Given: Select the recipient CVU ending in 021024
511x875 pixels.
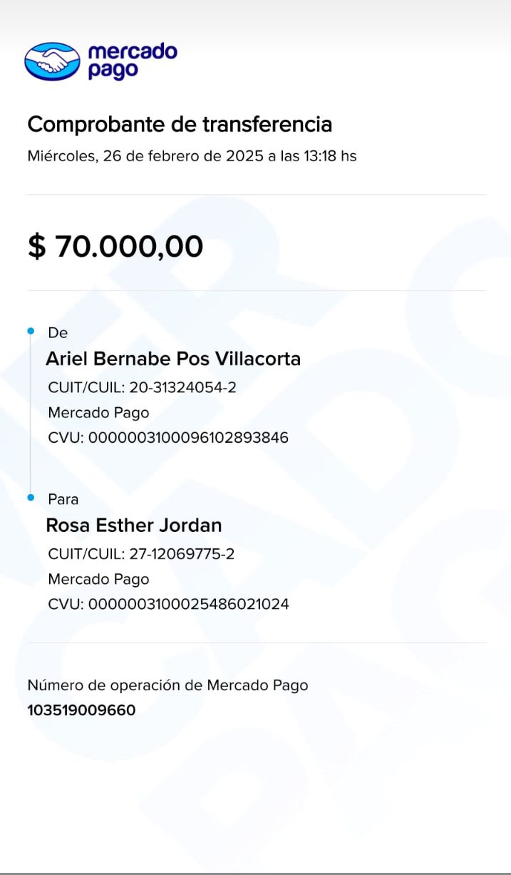Looking at the screenshot, I should point(168,604).
